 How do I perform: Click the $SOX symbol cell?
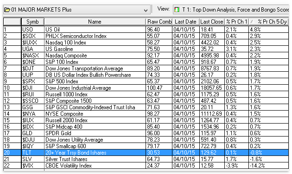[x=33, y=36]
